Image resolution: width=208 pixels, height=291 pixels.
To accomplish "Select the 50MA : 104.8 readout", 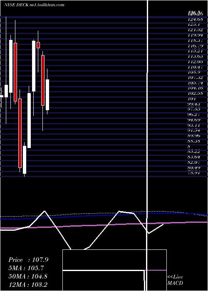I will 28,276.
